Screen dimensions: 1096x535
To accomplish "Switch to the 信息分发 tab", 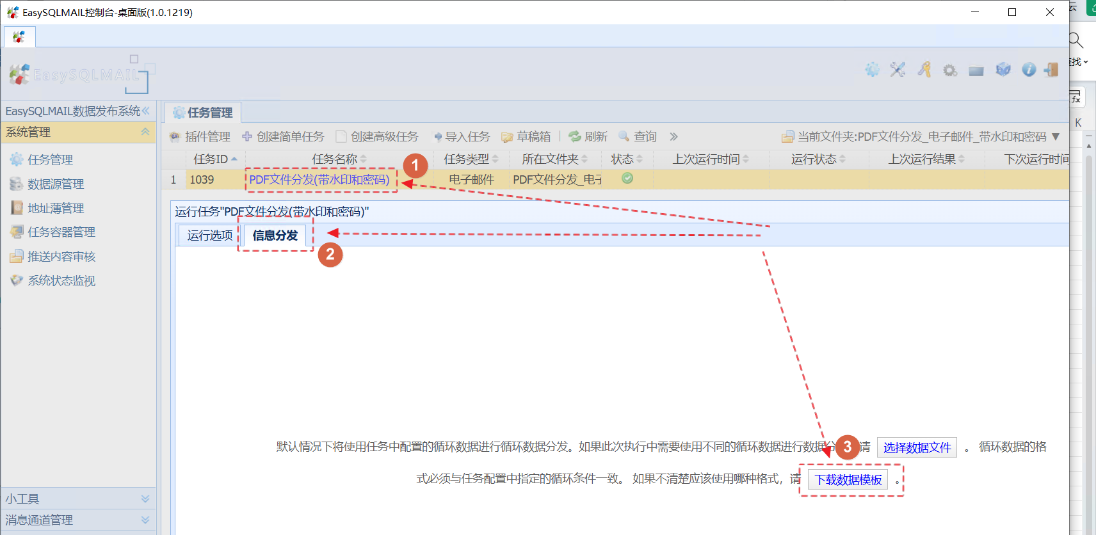I will (x=275, y=236).
